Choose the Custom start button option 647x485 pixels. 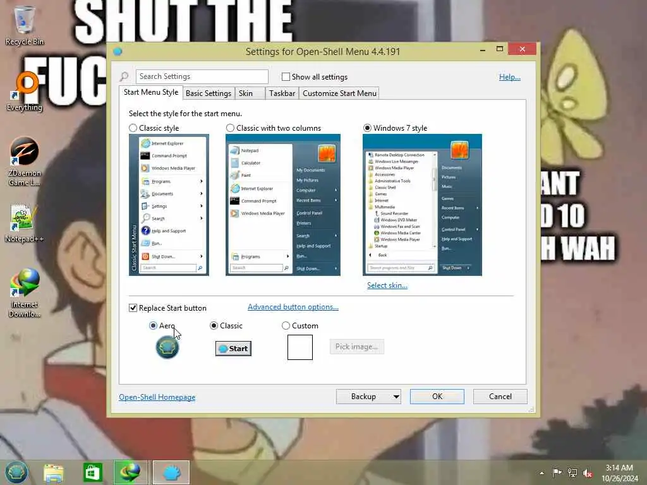pyautogui.click(x=286, y=325)
